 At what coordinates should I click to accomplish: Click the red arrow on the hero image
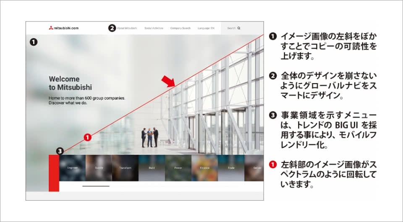click(x=169, y=81)
